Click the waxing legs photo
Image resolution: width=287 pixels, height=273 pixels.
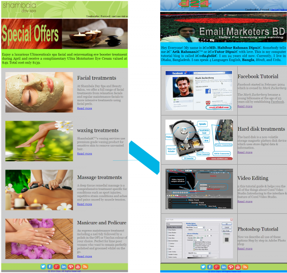click(39, 141)
